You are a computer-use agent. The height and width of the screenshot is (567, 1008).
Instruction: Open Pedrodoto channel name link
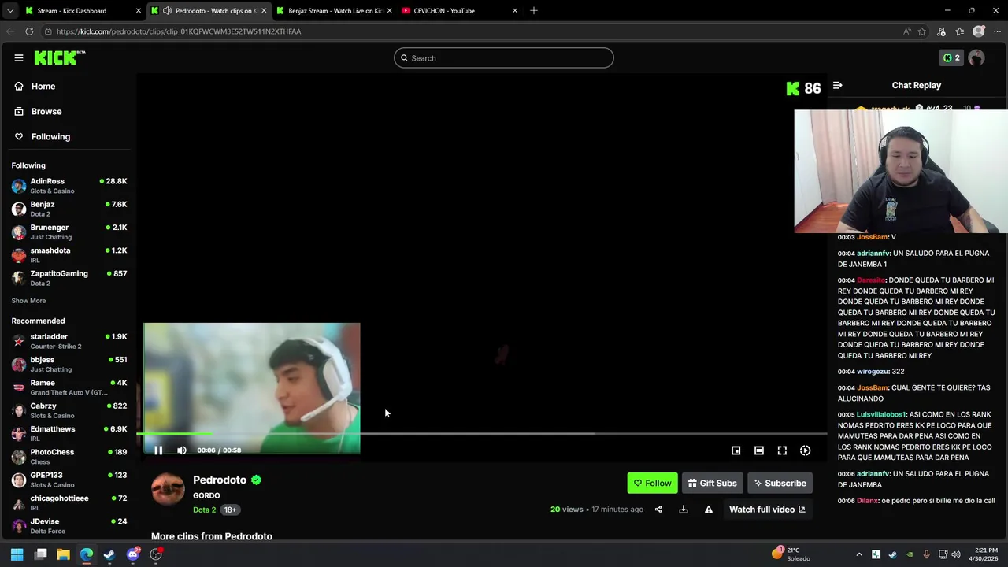220,480
